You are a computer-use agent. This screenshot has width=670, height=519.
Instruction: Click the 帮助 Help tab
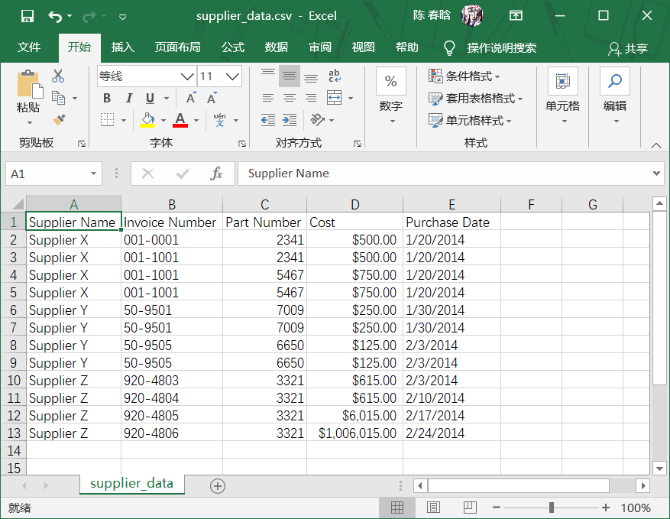(x=406, y=47)
